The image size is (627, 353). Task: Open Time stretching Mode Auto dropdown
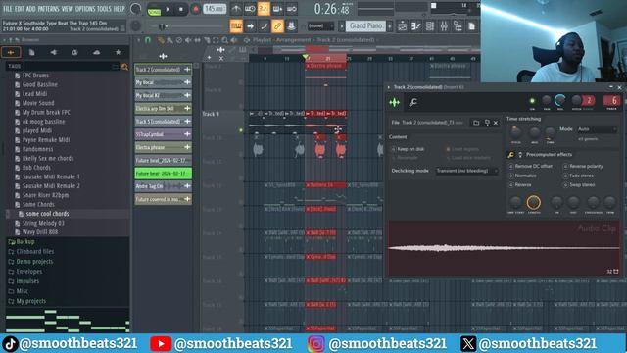pyautogui.click(x=597, y=129)
